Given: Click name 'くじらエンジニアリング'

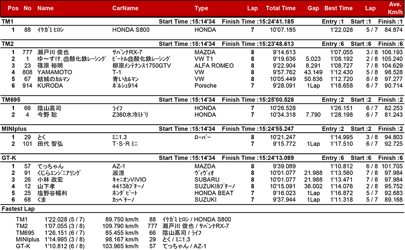Looking at the screenshot, I should click(59, 174).
